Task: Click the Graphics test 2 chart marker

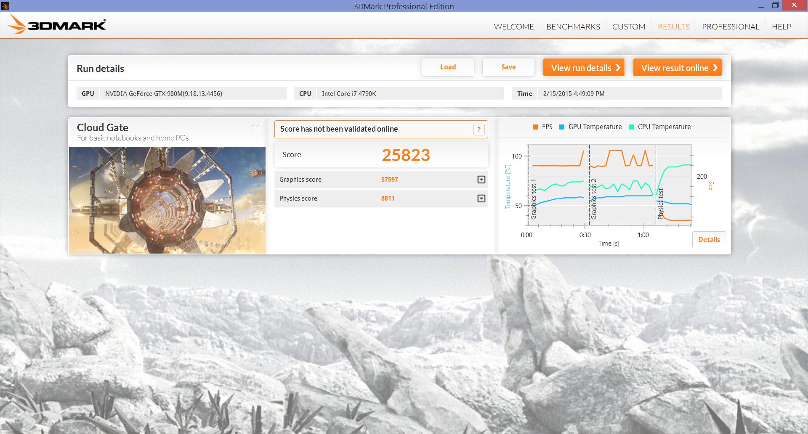Action: pos(593,199)
